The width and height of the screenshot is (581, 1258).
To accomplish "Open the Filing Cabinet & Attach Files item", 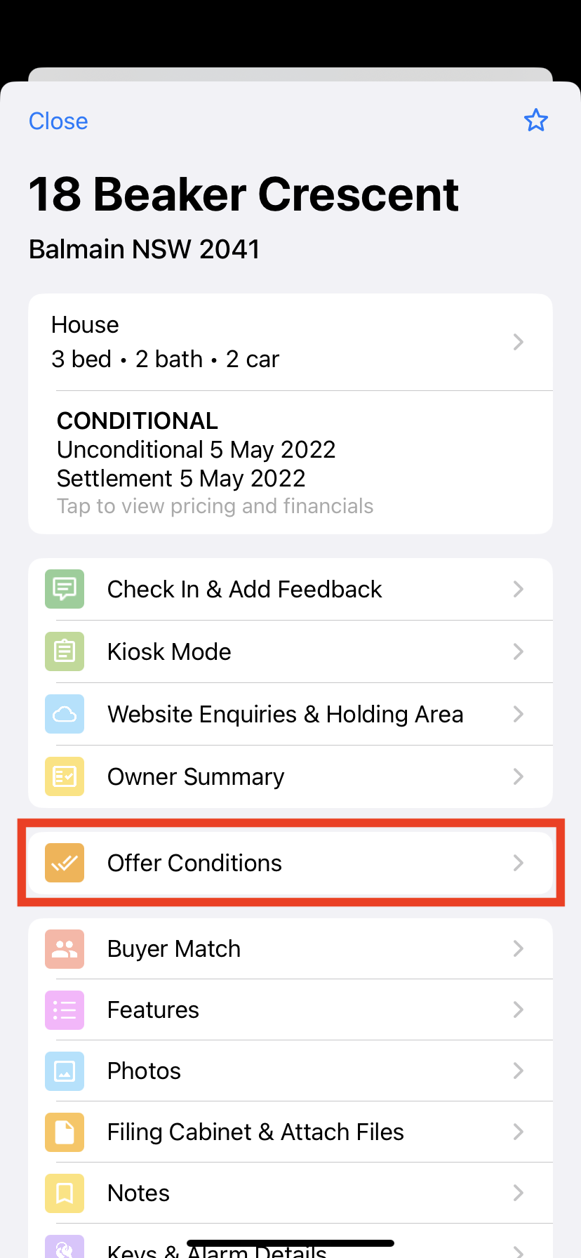I will (290, 1132).
